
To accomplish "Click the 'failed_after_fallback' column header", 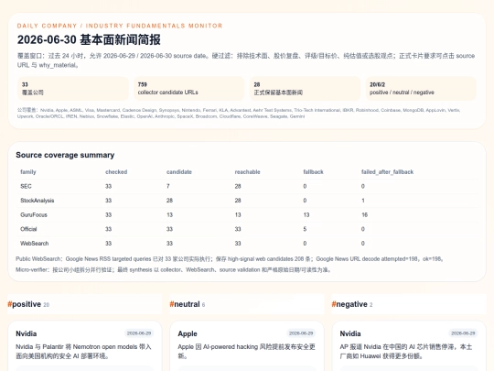I will (387, 172).
